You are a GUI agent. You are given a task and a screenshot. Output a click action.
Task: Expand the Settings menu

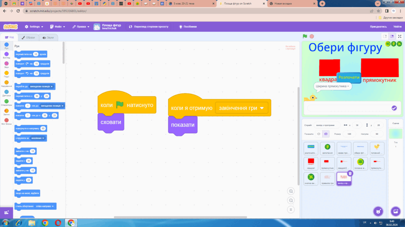[x=34, y=27]
